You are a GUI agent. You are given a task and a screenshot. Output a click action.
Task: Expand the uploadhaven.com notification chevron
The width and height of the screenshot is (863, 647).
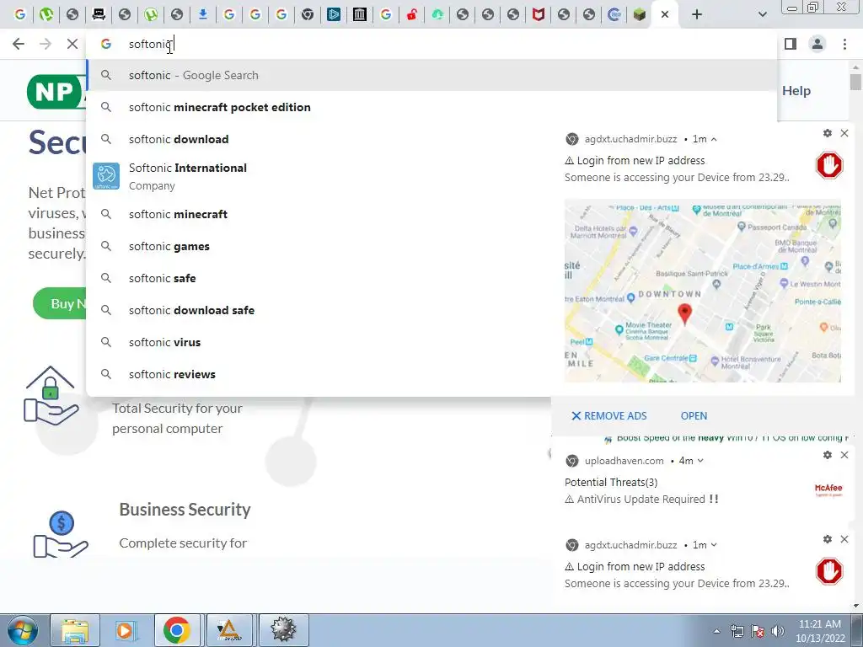click(x=700, y=461)
